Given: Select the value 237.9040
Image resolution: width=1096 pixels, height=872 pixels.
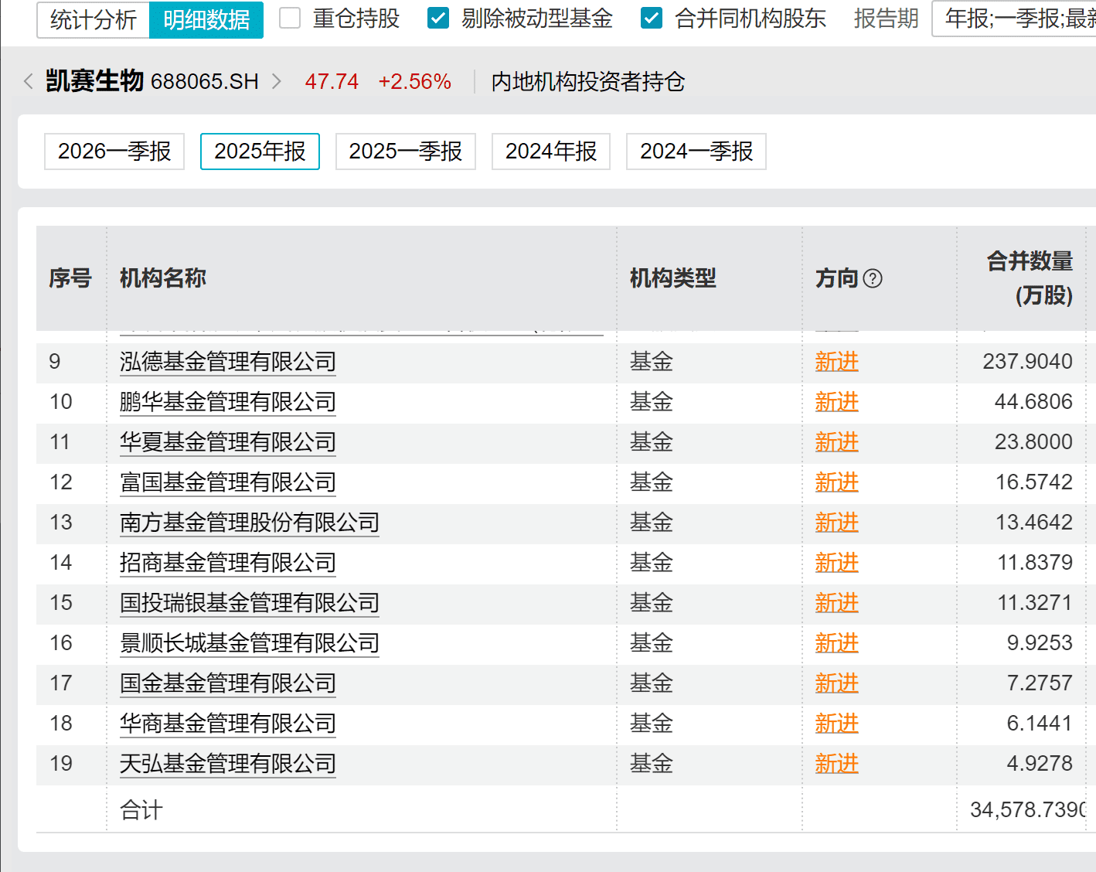Looking at the screenshot, I should [1028, 362].
